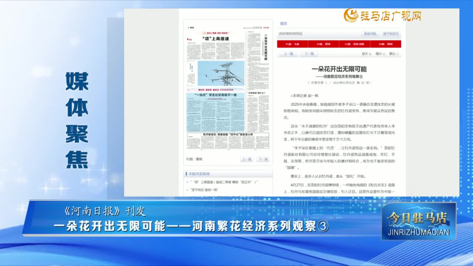Click the 本版列表新闻 section header
The height and width of the screenshot is (266, 473).
(x=228, y=174)
